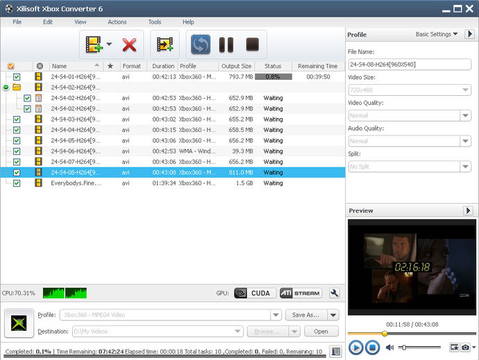Click the Browse... button
The image size is (479, 360).
click(x=267, y=332)
